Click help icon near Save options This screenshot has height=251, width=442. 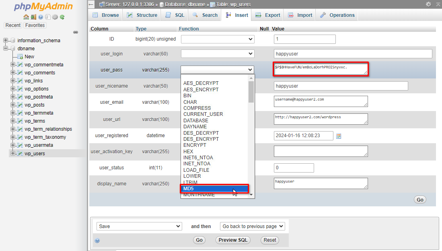tap(97, 240)
